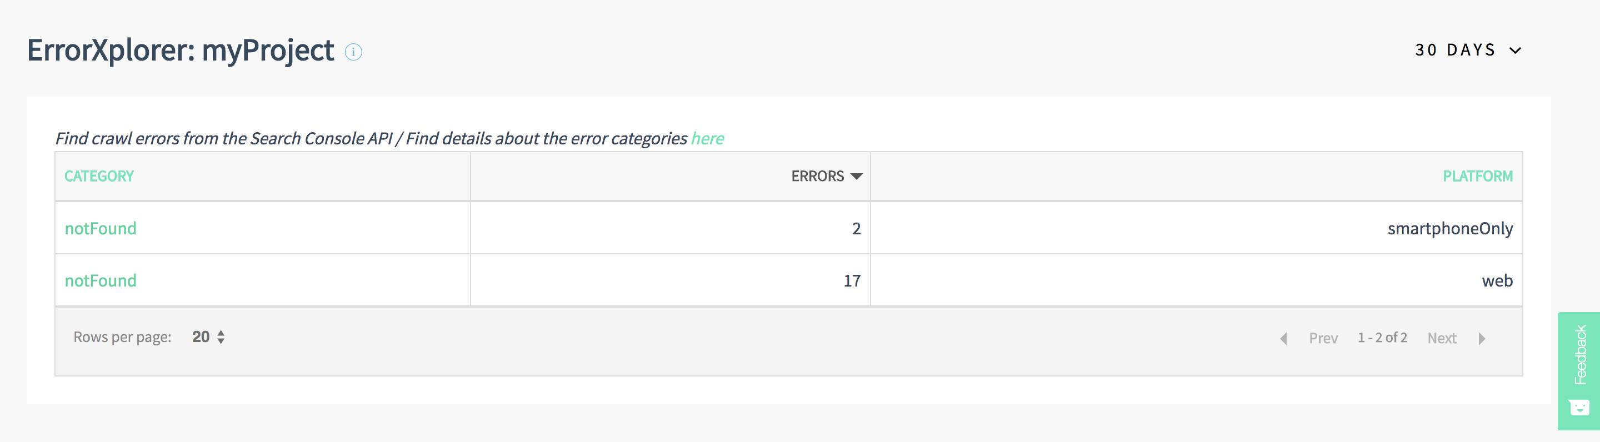Open the Feedback side tab

[x=1578, y=370]
